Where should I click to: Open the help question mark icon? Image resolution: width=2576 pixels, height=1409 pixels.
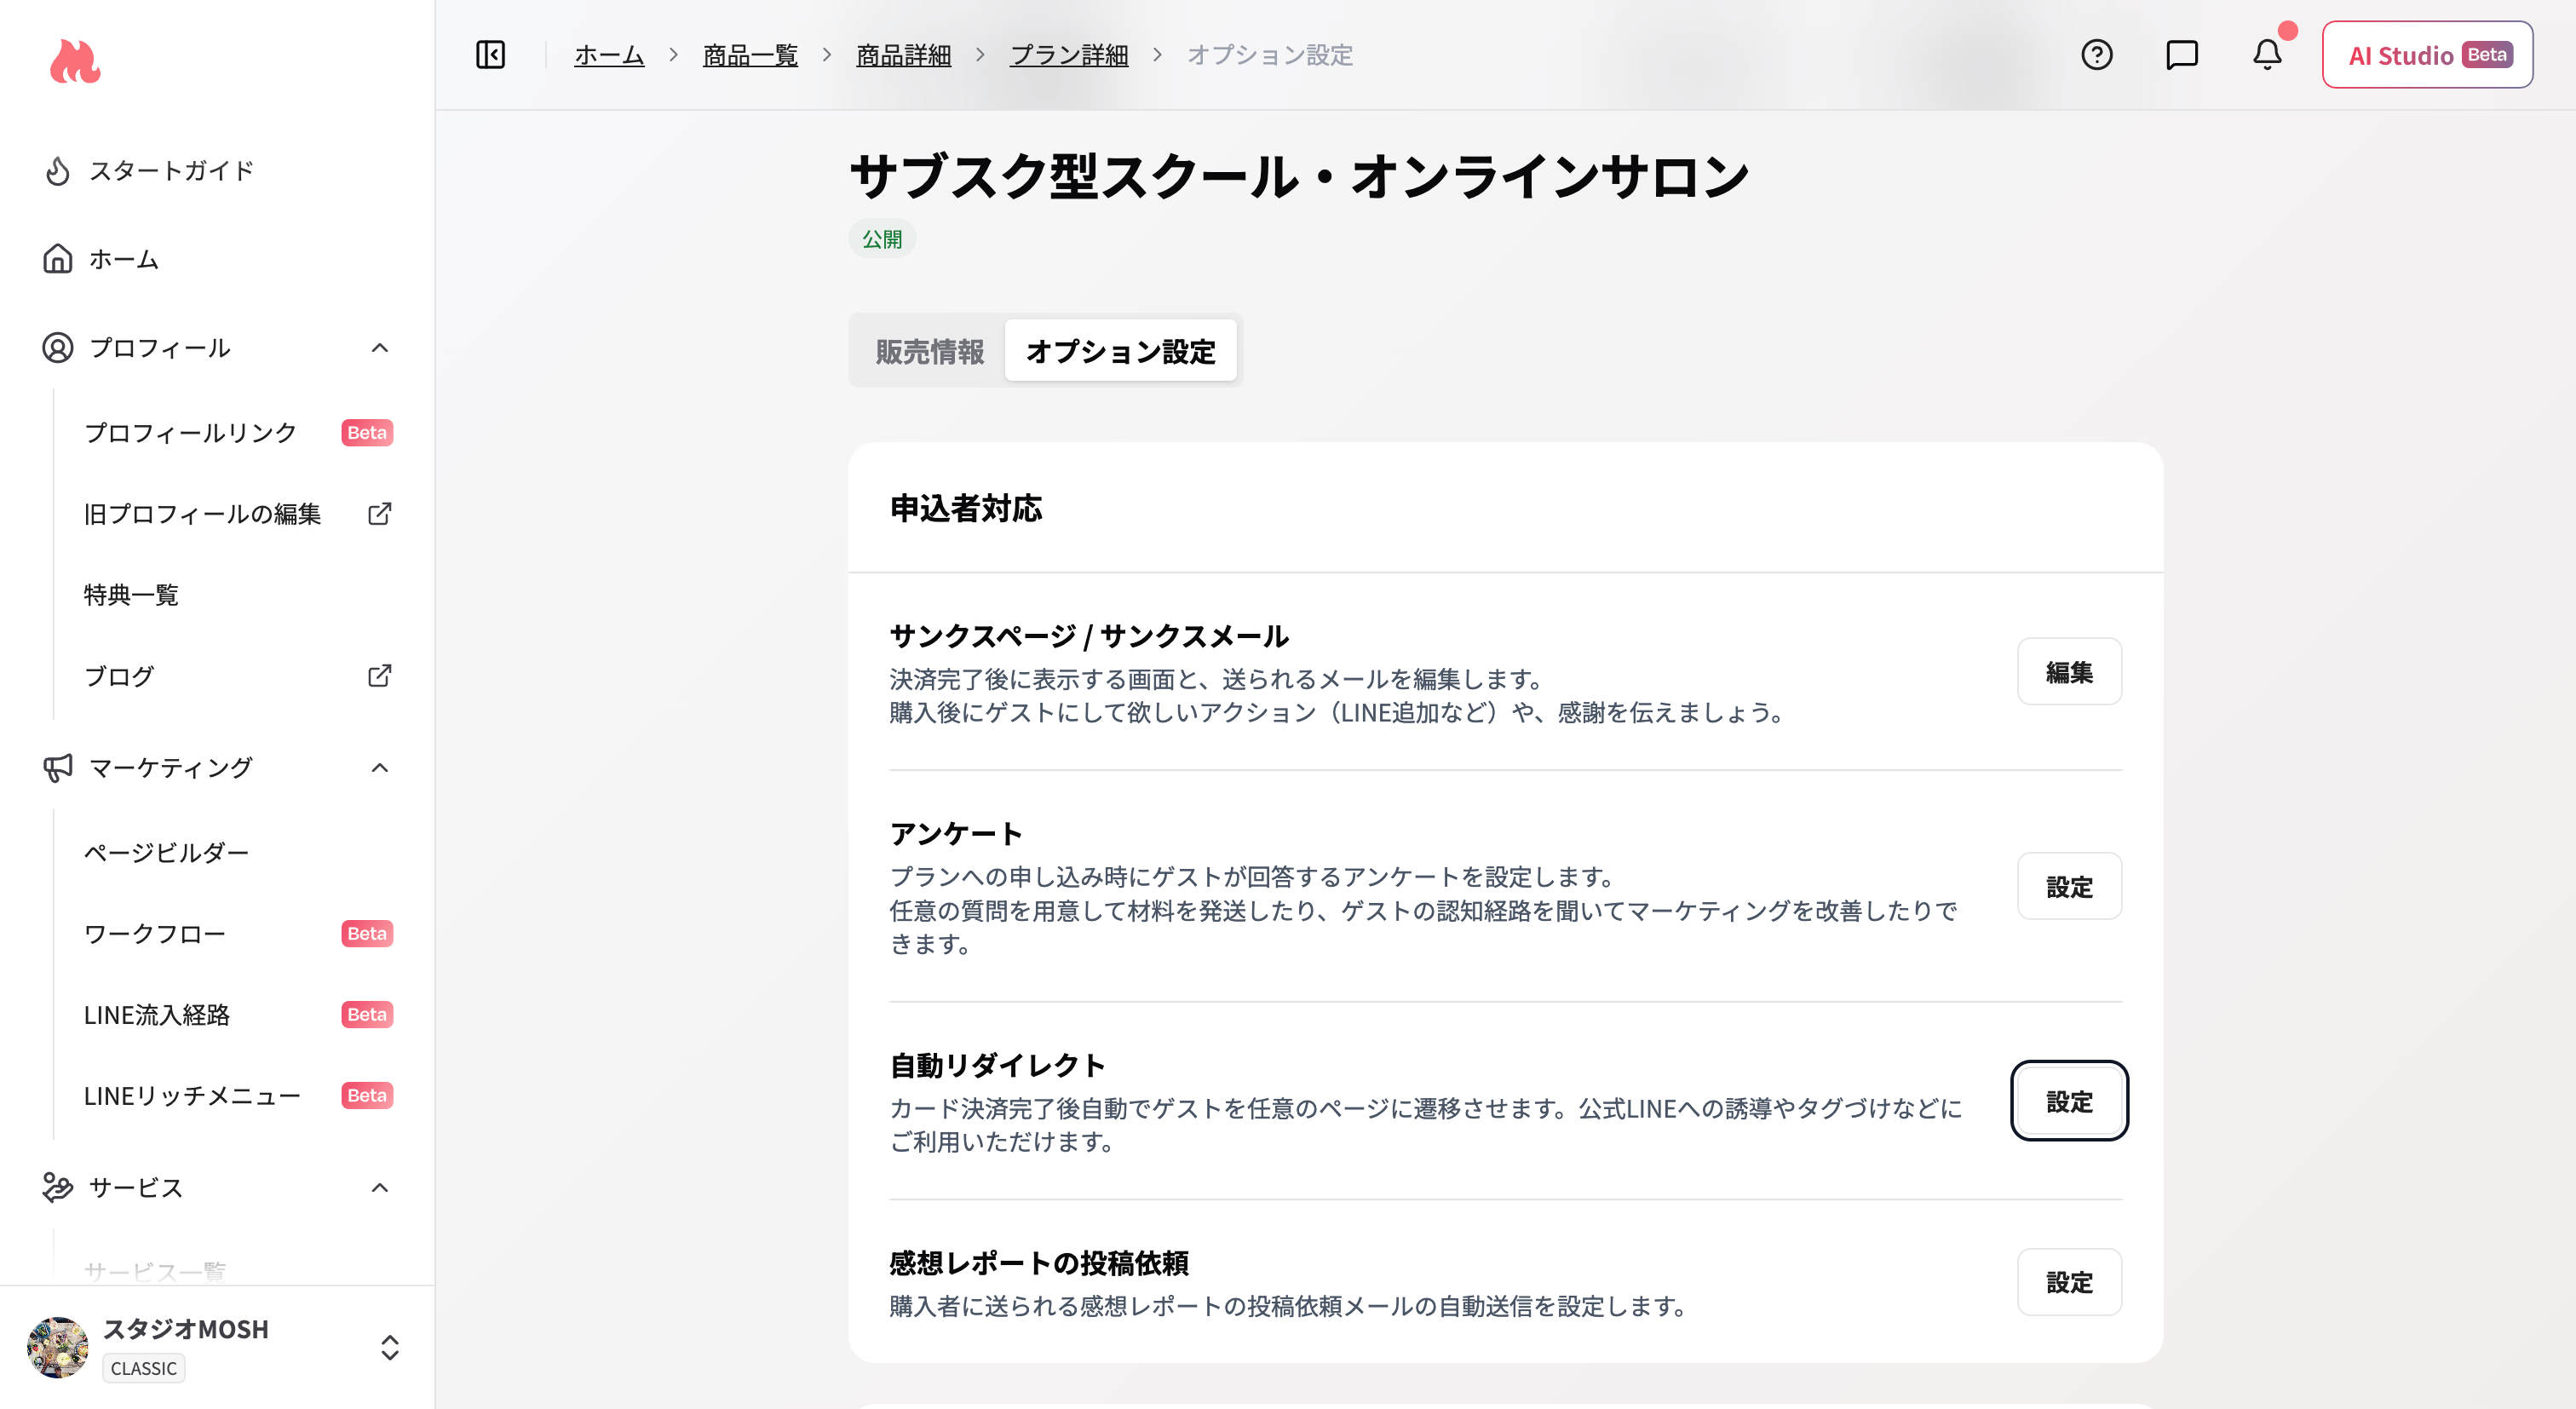[2096, 55]
